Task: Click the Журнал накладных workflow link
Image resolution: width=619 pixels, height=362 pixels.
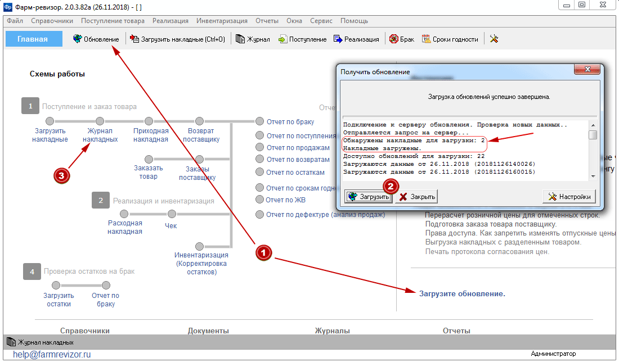Action: pos(100,135)
